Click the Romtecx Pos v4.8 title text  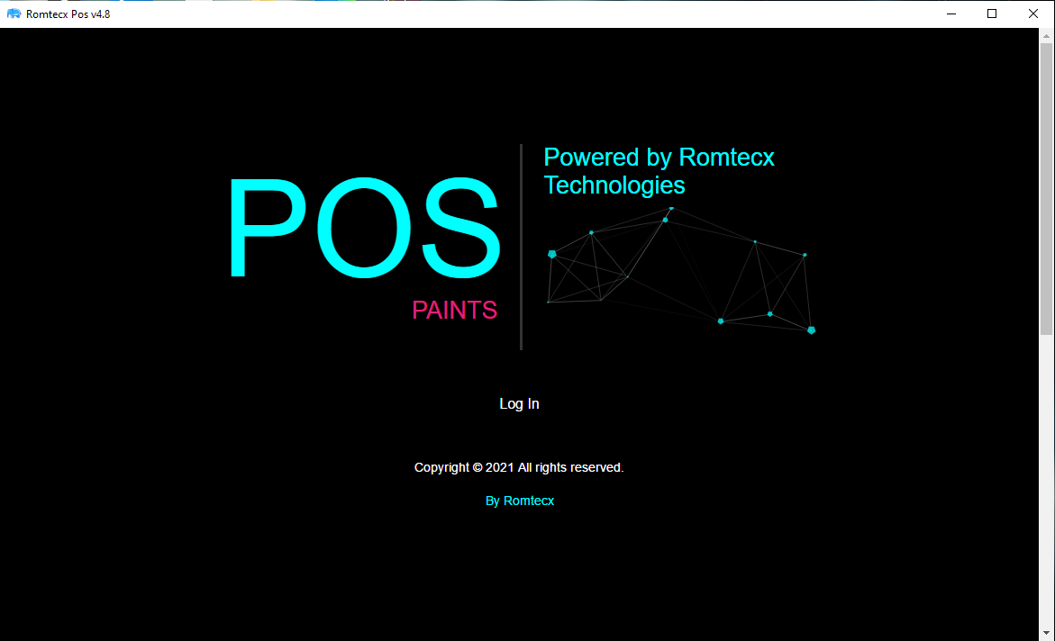point(68,14)
